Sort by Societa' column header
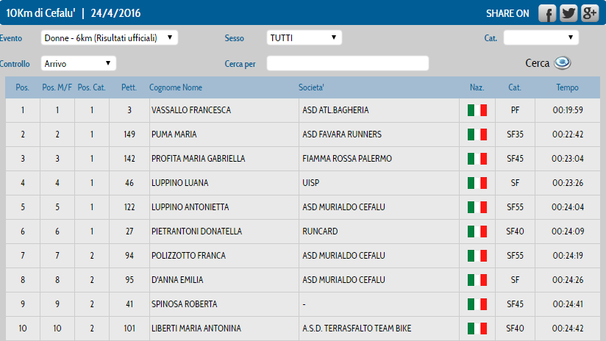Viewport: 606px width, 341px height. coord(311,87)
